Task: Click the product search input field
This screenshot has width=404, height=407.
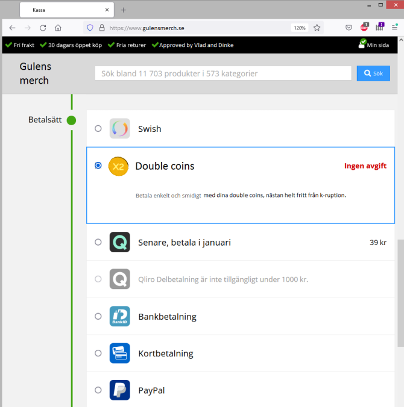Action: [223, 73]
